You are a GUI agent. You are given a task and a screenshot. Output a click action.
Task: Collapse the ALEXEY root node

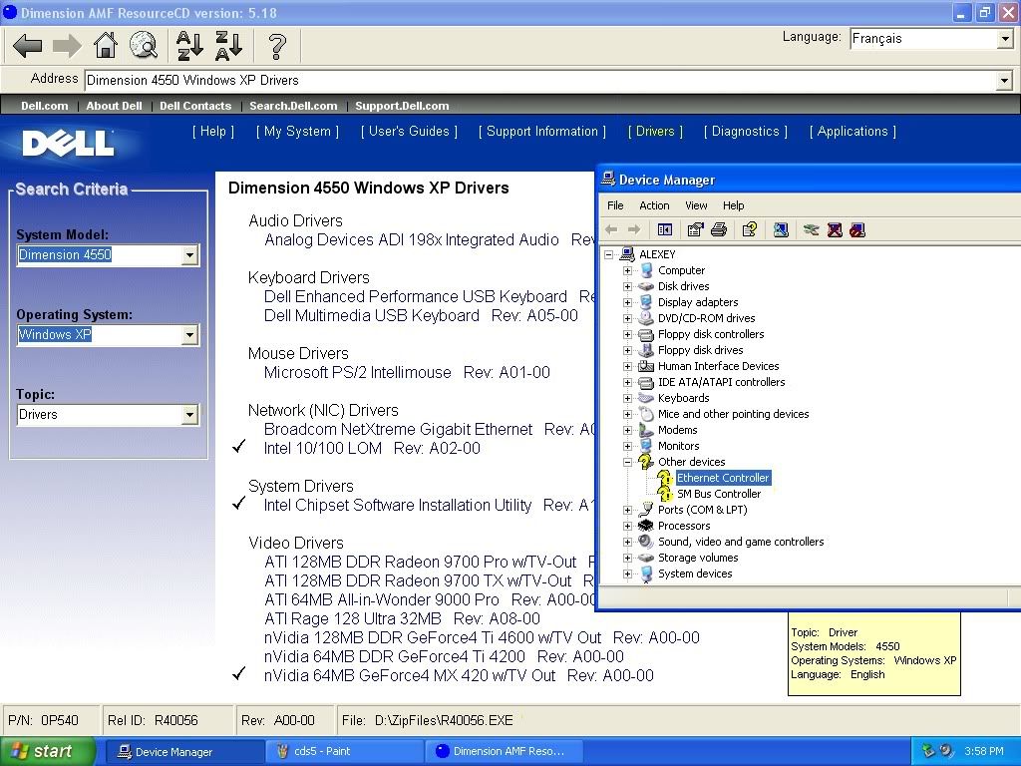coord(609,254)
